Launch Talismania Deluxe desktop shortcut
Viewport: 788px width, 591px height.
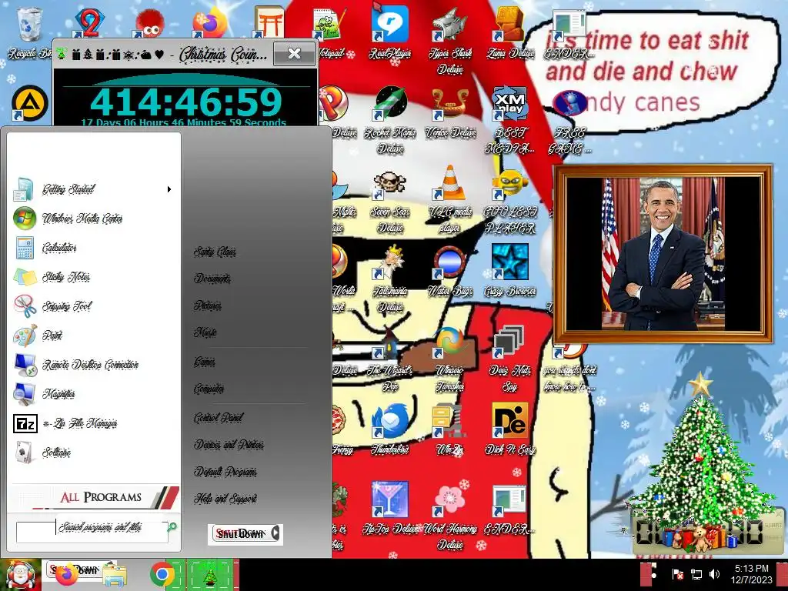(x=390, y=279)
